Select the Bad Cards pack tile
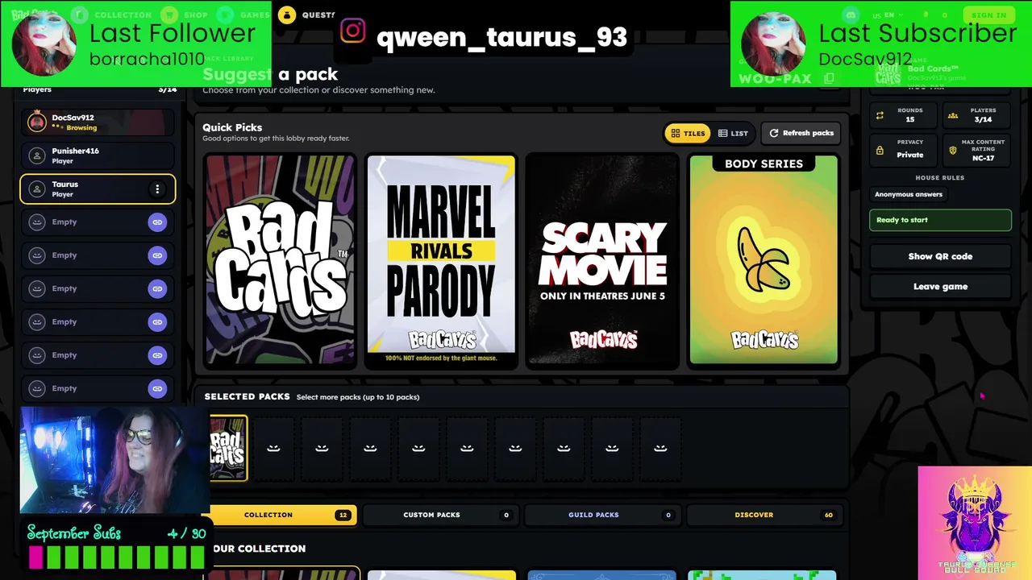This screenshot has height=580, width=1032. coord(280,260)
